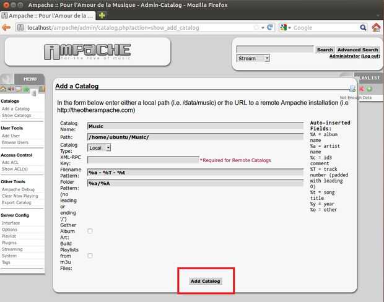Open the Catalog Type dropdown
This screenshot has height=302, width=384.
click(99, 148)
